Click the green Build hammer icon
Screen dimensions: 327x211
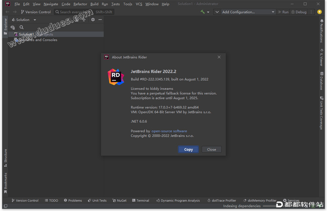point(203,12)
